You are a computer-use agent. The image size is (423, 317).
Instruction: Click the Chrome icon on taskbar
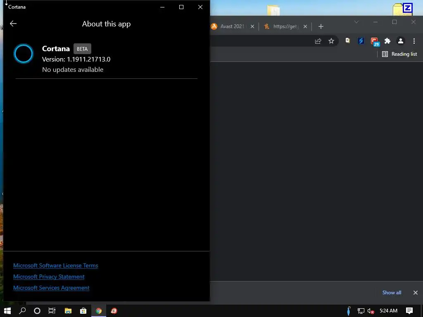click(99, 311)
